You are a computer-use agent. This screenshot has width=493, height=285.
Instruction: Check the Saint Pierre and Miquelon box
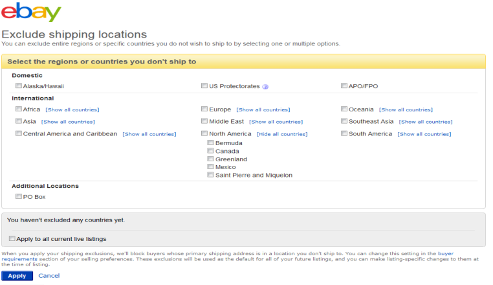point(210,175)
